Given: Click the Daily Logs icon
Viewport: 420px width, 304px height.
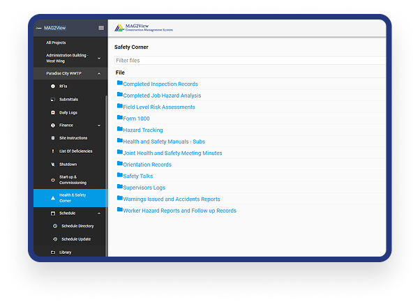Looking at the screenshot, I should pyautogui.click(x=53, y=112).
